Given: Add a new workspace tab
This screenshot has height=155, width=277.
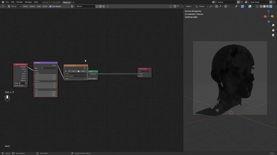Looking at the screenshot, I should click(74, 3).
